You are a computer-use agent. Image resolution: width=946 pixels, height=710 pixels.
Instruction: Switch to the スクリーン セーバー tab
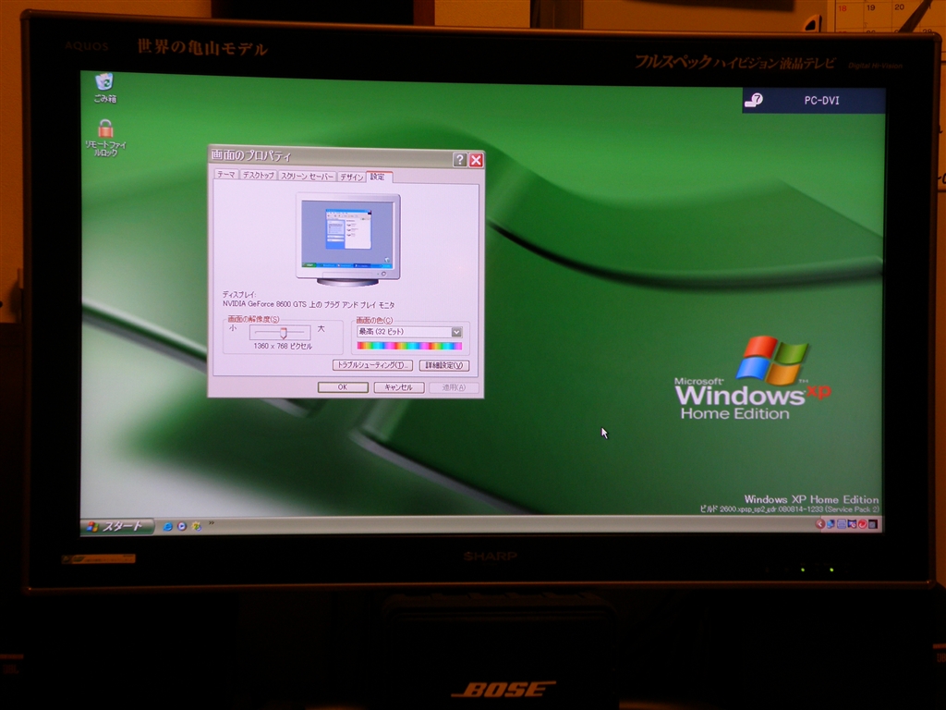tap(307, 176)
